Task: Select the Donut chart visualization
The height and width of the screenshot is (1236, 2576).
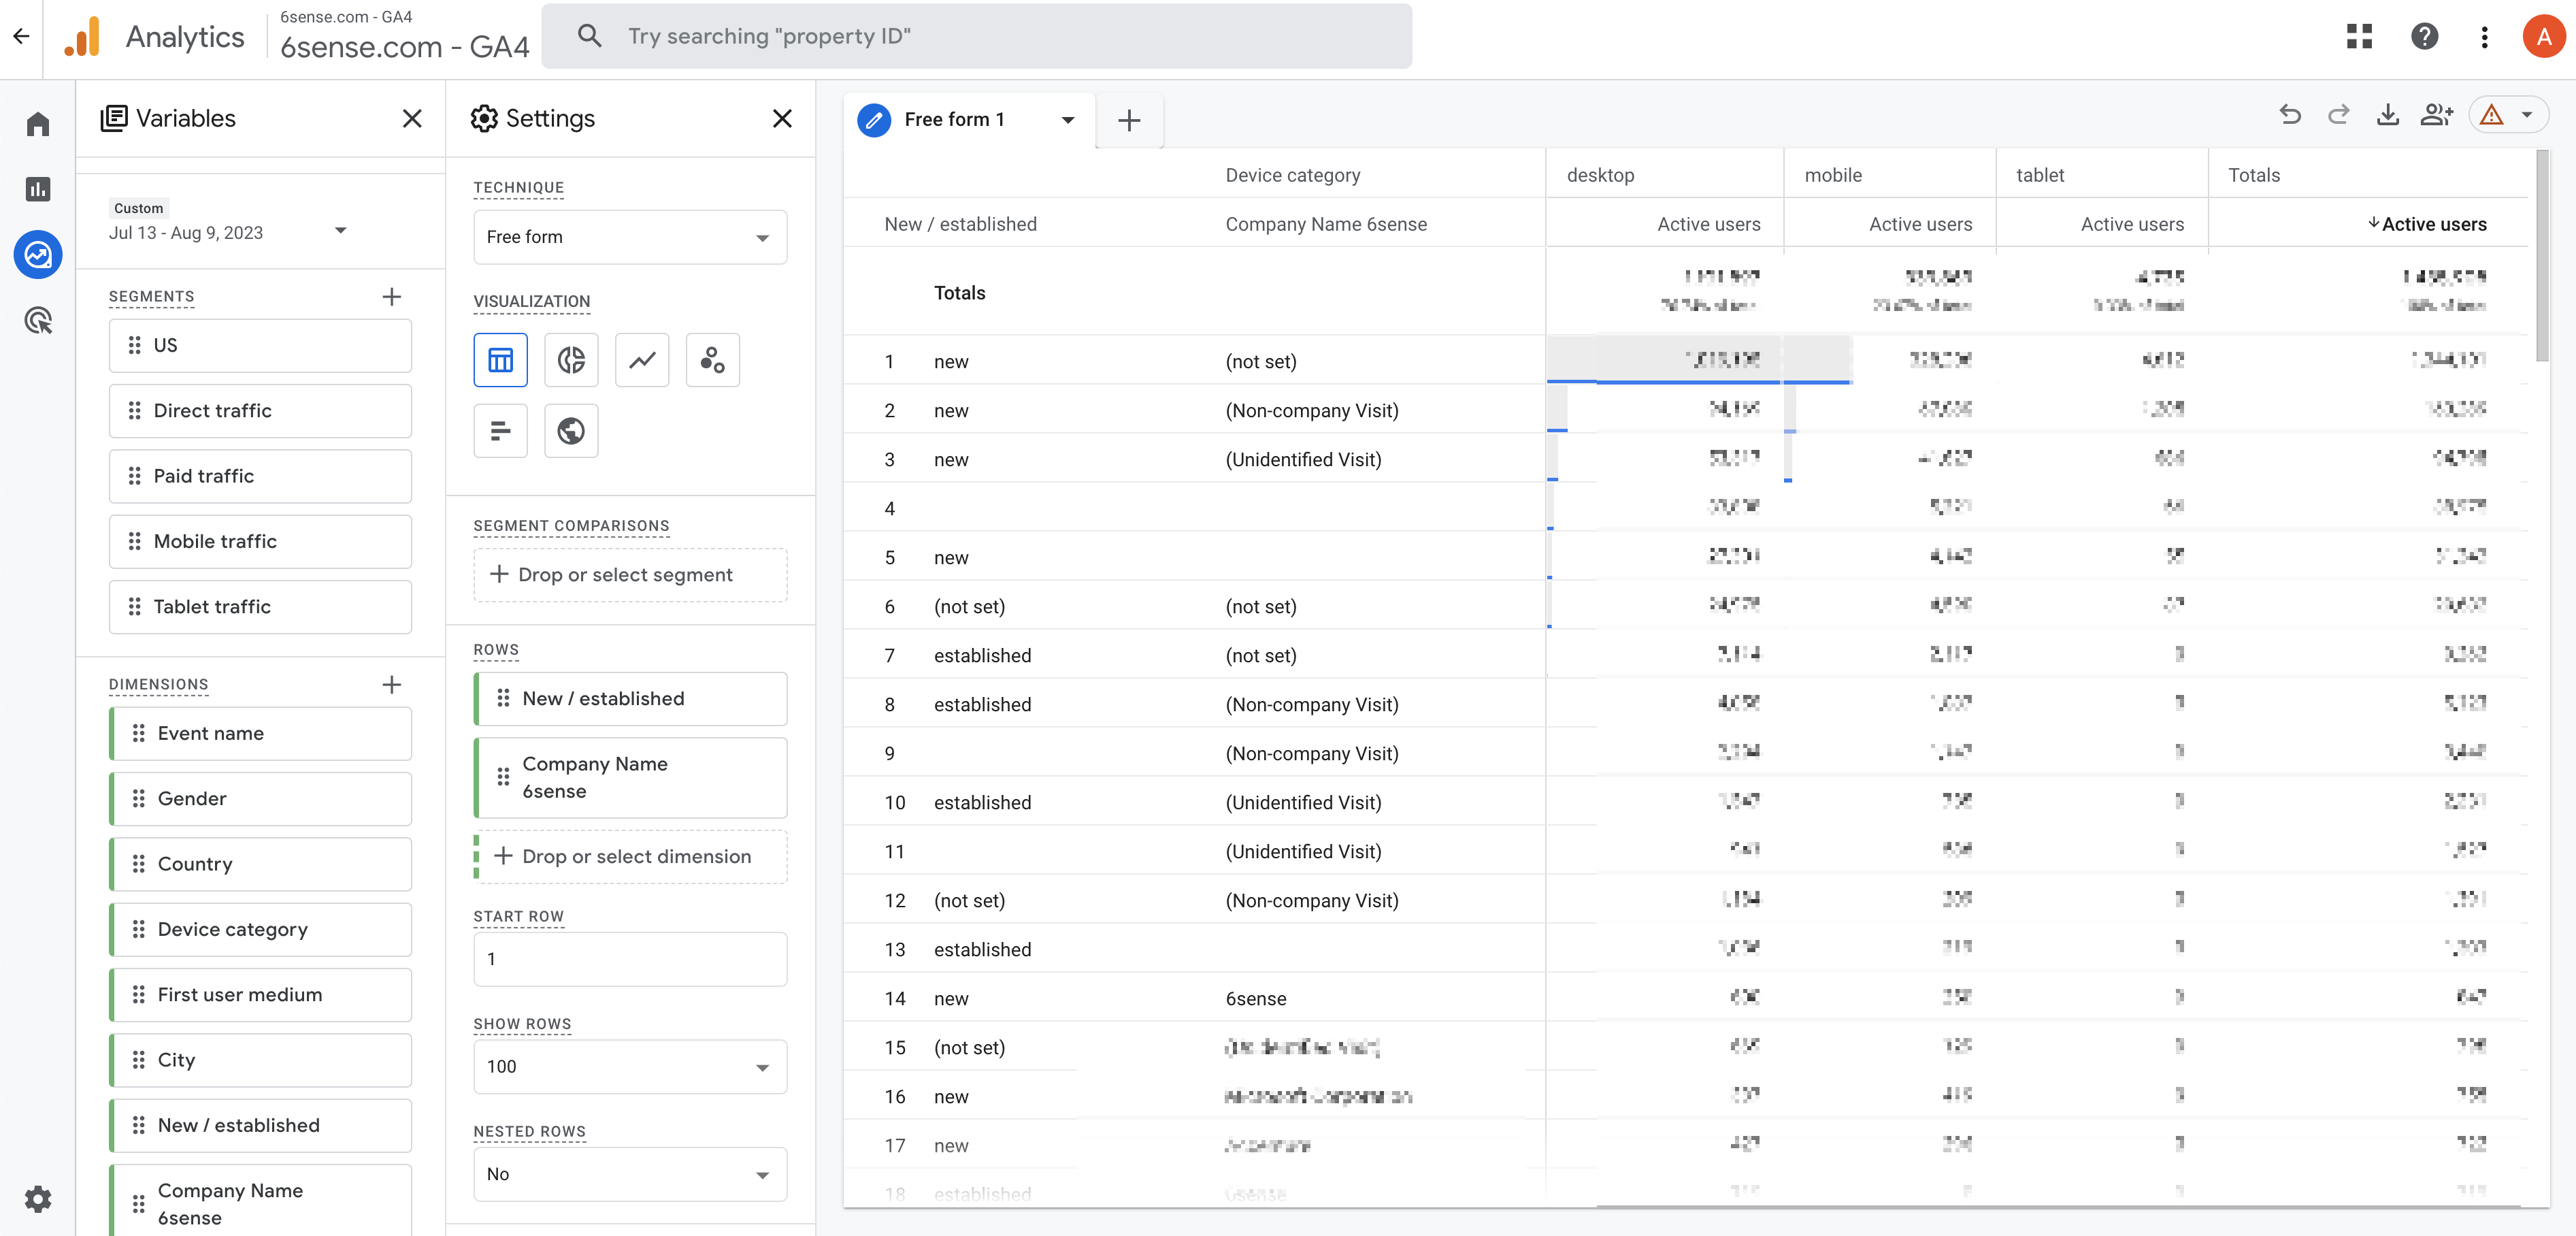Action: (x=571, y=360)
